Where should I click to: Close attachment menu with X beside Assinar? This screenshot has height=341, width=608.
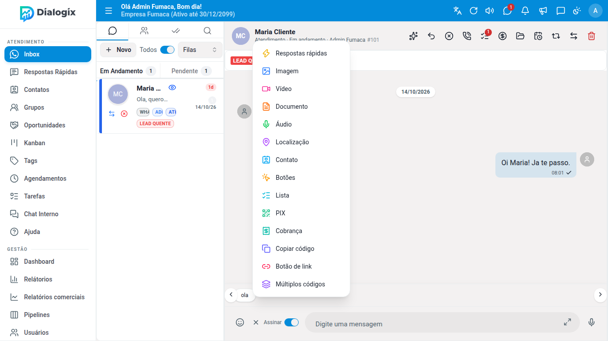[256, 322]
